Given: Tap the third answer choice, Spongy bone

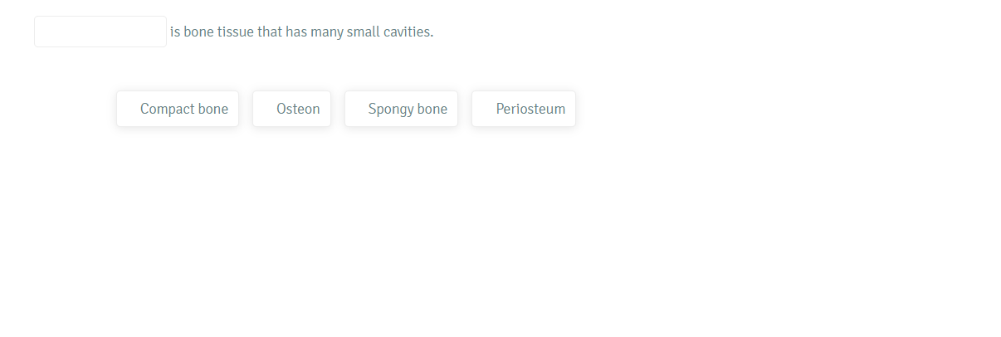Looking at the screenshot, I should coord(401,109).
